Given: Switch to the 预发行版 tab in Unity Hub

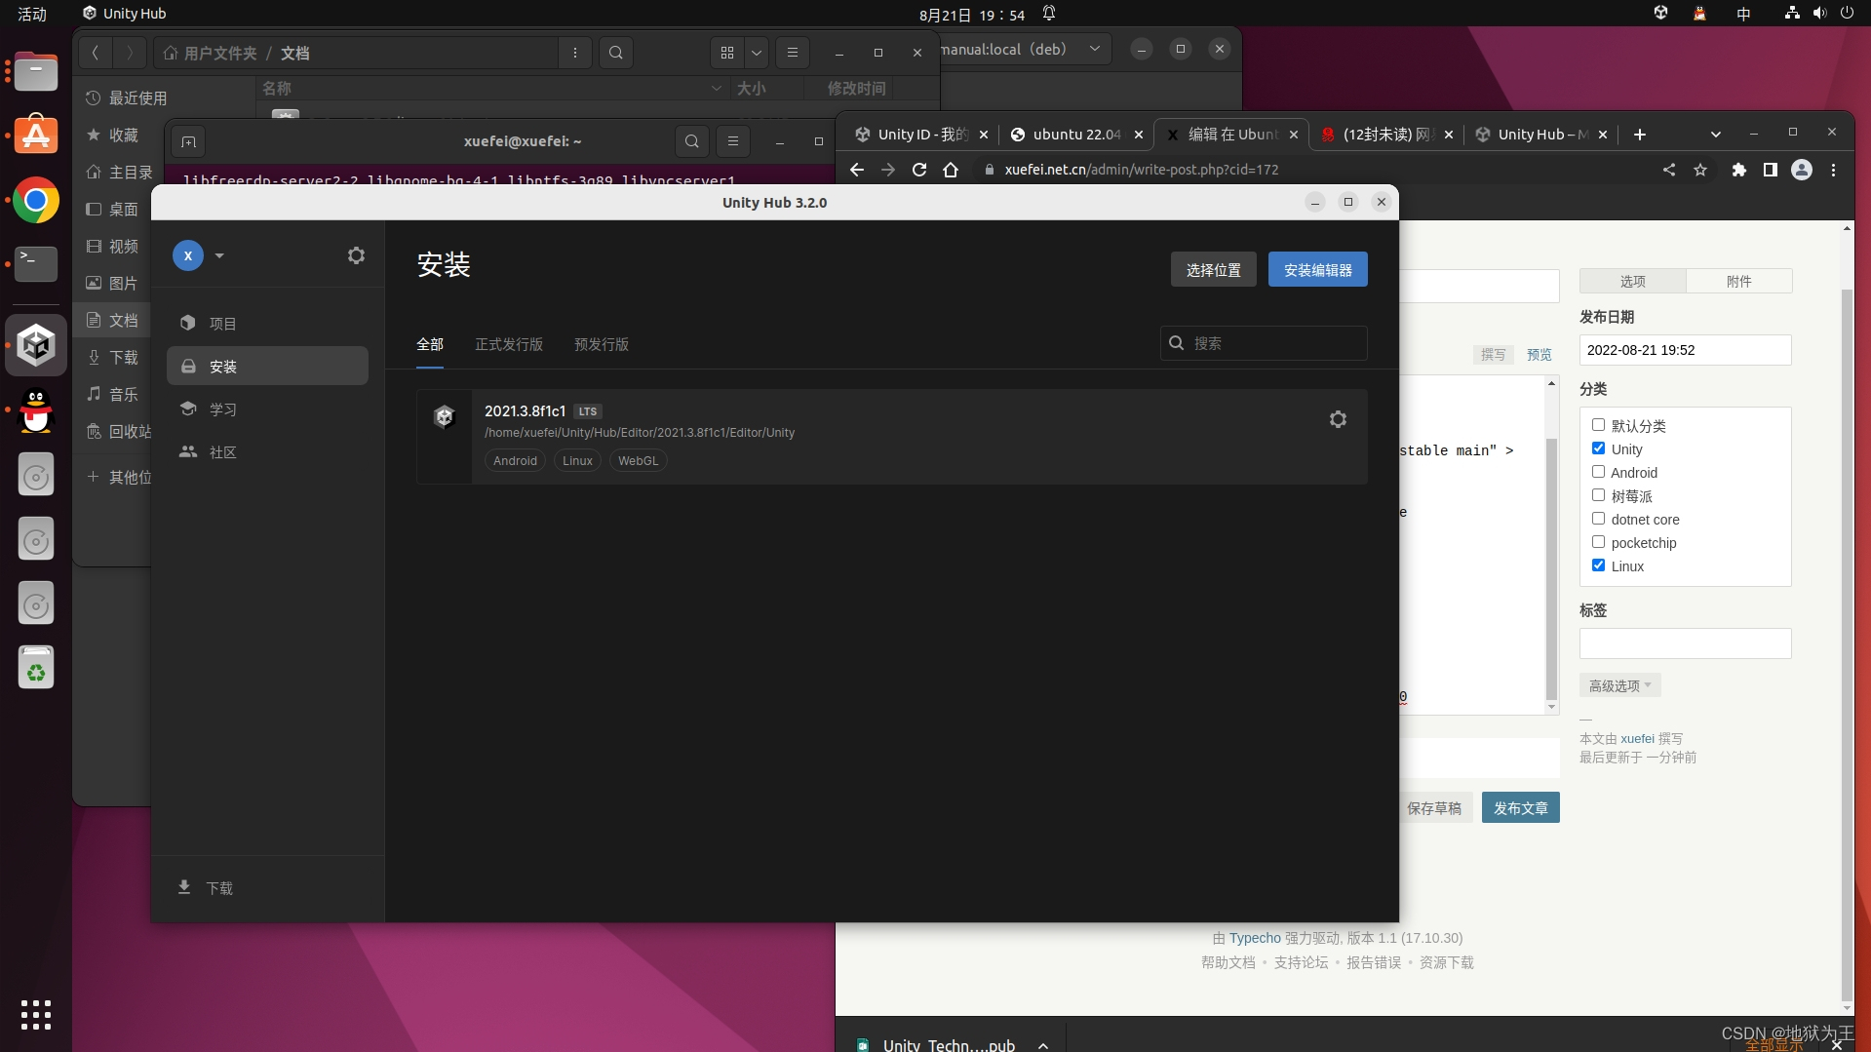Looking at the screenshot, I should pyautogui.click(x=602, y=344).
